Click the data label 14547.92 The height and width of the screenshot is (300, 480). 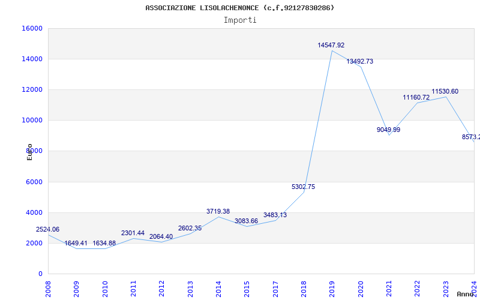coord(331,46)
